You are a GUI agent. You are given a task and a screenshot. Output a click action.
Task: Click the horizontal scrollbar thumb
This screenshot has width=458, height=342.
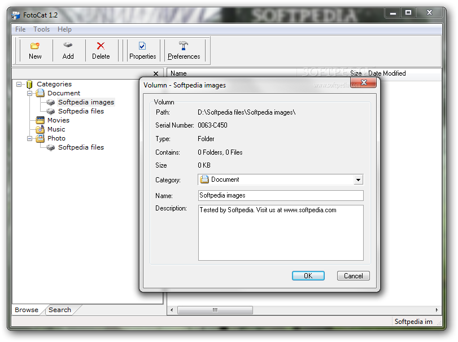[x=215, y=310]
